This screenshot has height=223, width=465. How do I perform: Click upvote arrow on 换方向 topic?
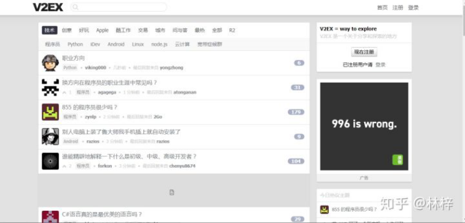coord(64,93)
